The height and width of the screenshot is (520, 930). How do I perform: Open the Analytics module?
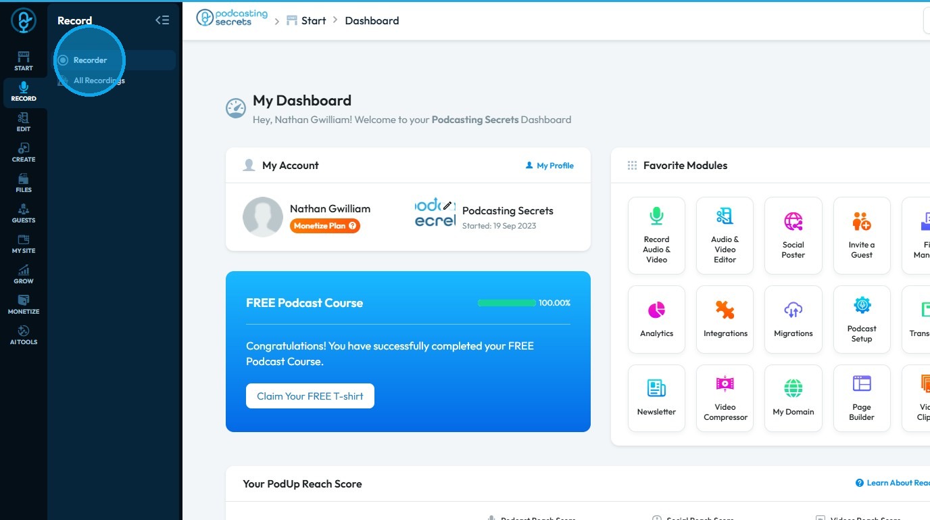click(x=656, y=319)
